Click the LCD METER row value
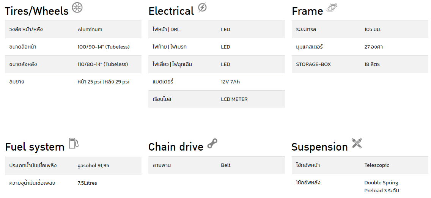This screenshot has width=431, height=198. click(x=234, y=99)
